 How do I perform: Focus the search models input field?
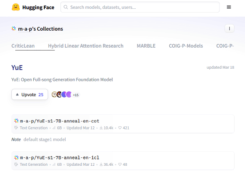(x=140, y=7)
